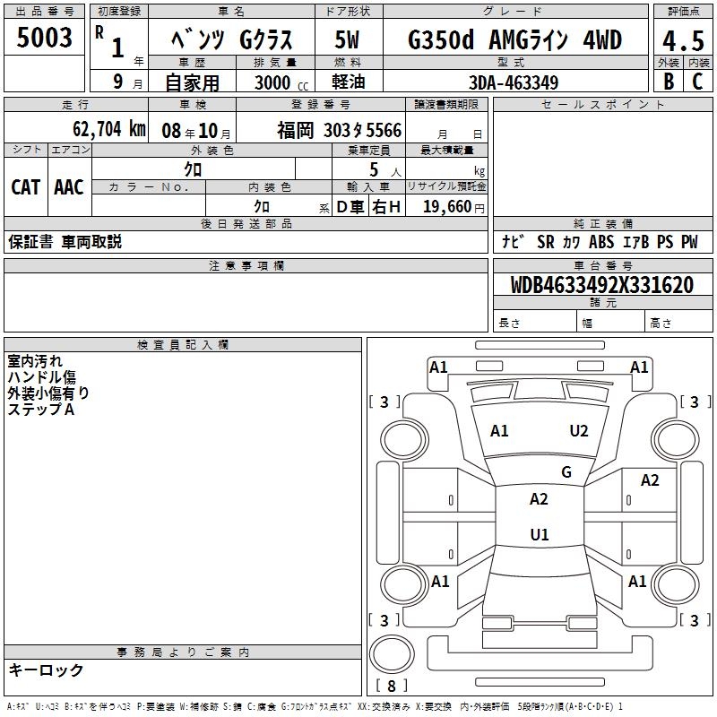
Task: Click the 軽油 fuel type cell
Action: click(x=349, y=82)
